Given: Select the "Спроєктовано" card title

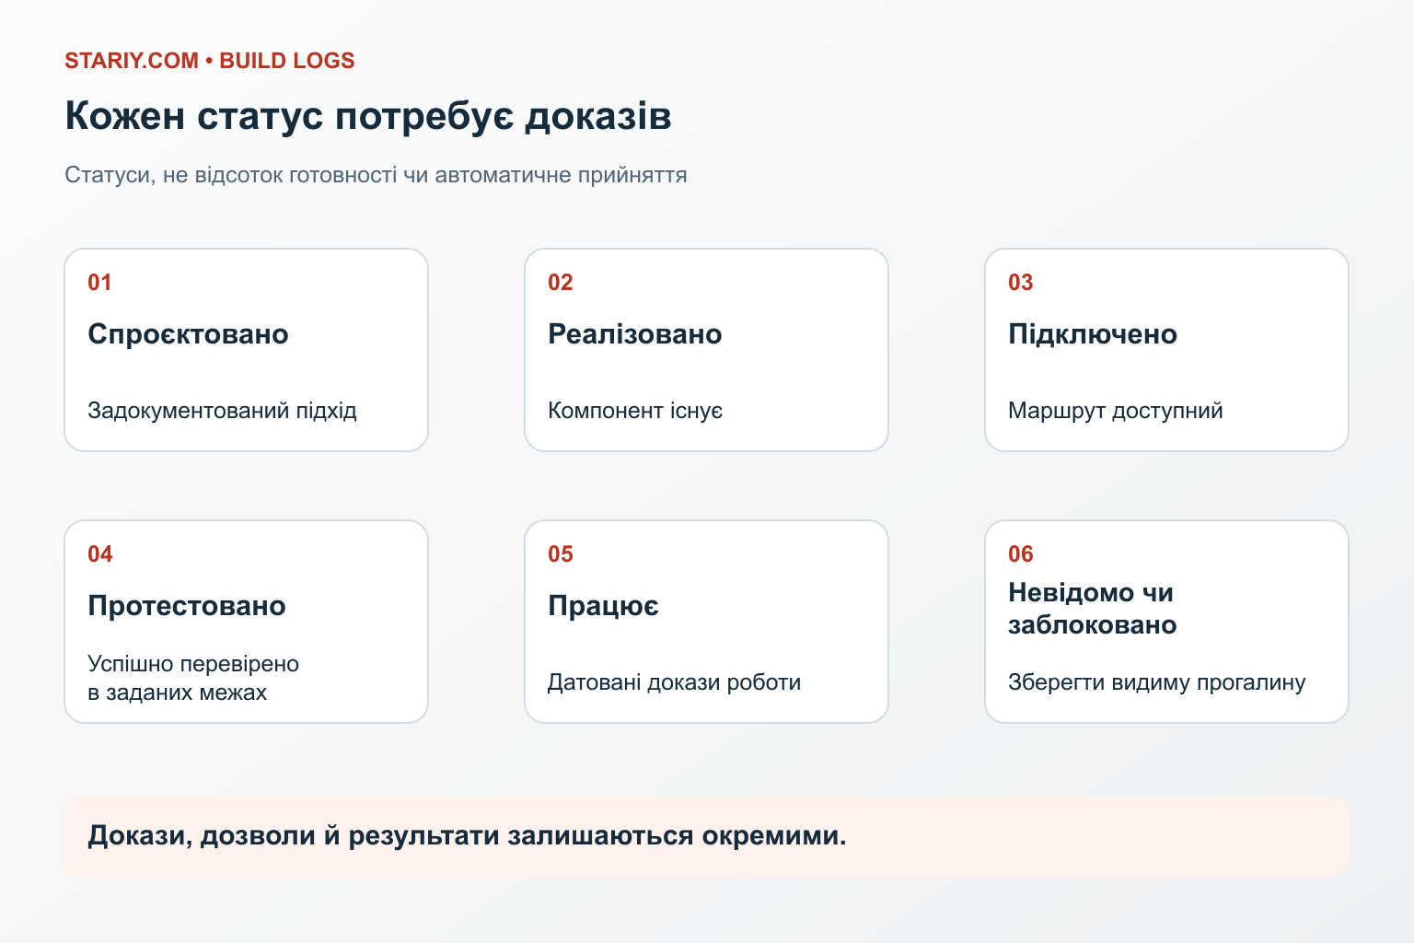Looking at the screenshot, I should click(x=188, y=334).
